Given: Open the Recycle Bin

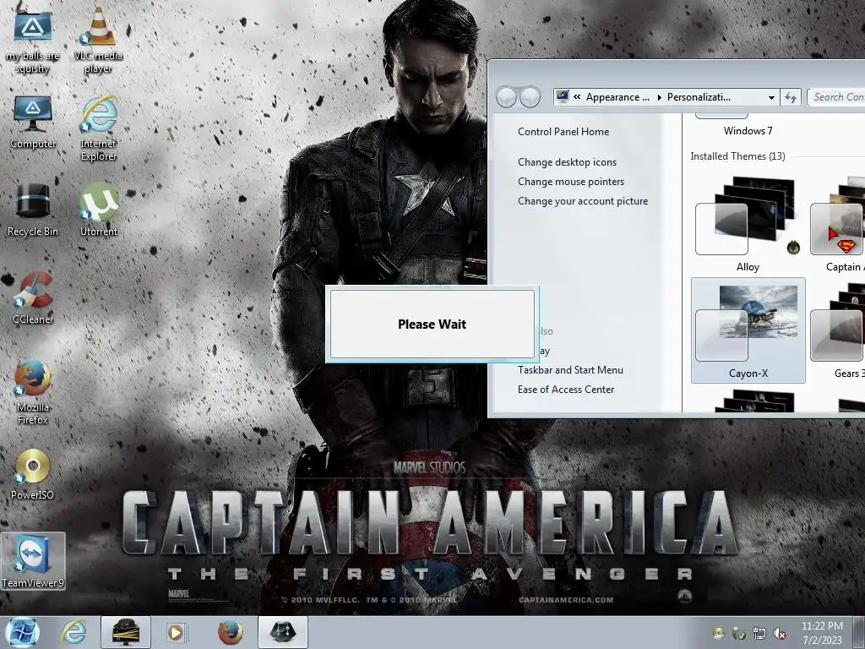Looking at the screenshot, I should pos(33,210).
